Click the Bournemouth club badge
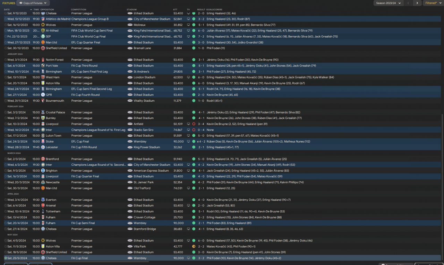The width and height of the screenshot is (444, 265). click(43, 101)
